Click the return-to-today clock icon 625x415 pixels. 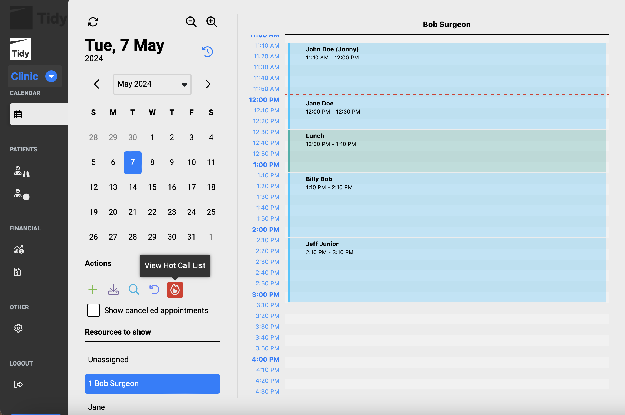click(208, 51)
